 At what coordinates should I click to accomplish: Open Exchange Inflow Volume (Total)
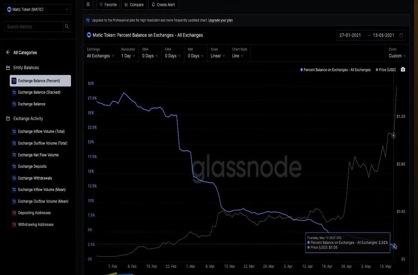tap(41, 131)
